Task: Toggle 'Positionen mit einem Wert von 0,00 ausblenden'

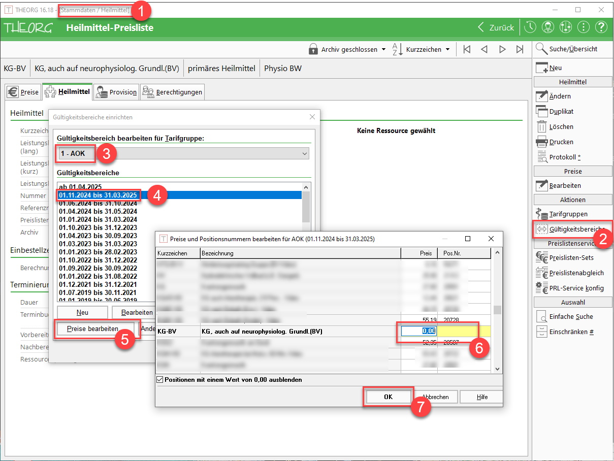Action: 160,379
